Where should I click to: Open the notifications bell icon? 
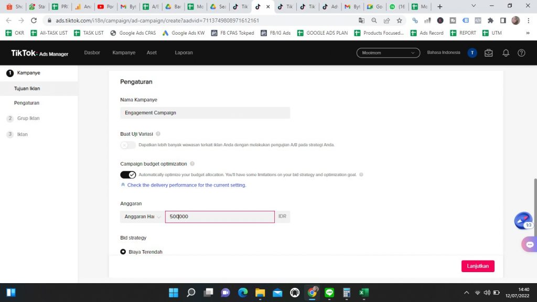click(x=506, y=53)
